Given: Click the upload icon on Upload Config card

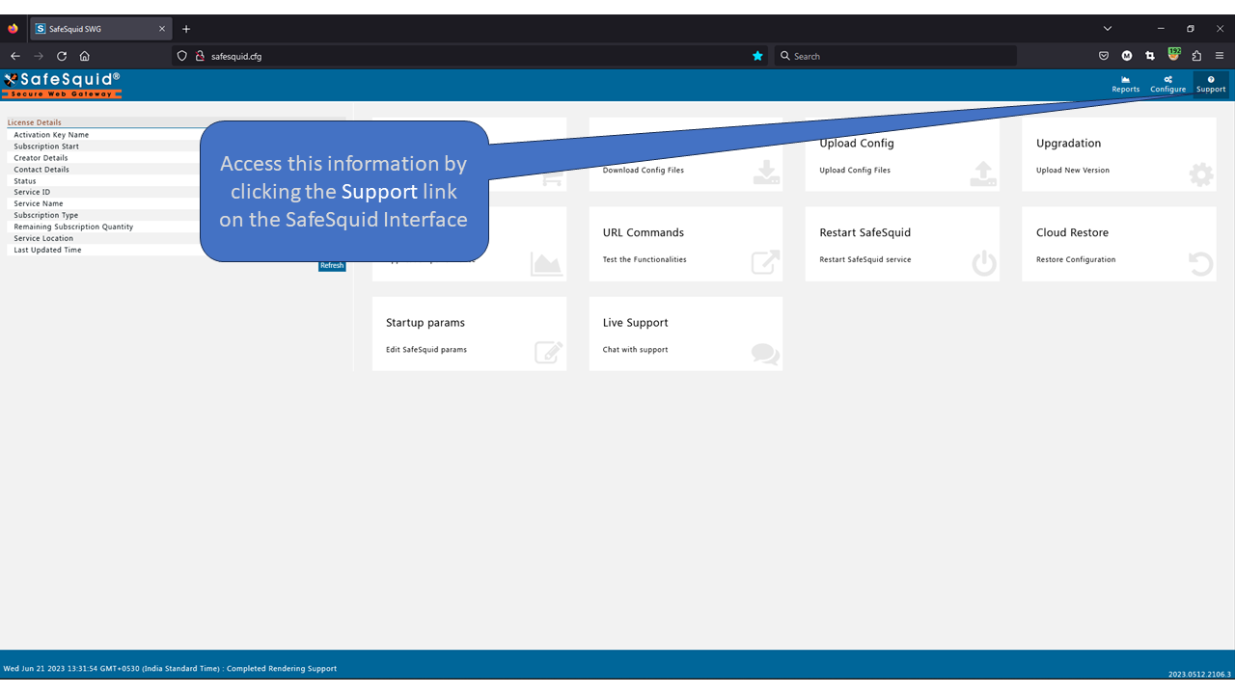Looking at the screenshot, I should point(983,173).
